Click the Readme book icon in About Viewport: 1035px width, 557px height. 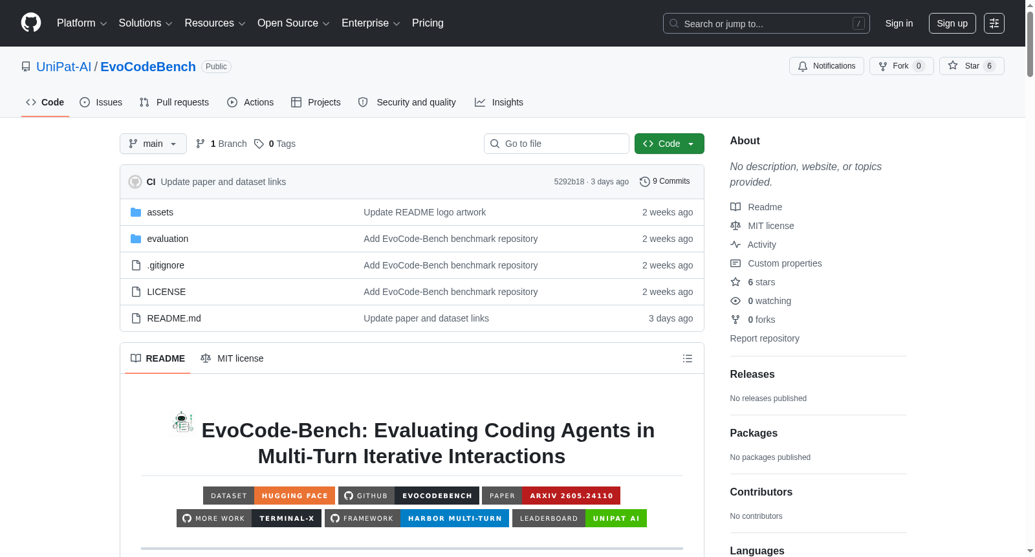pos(735,207)
